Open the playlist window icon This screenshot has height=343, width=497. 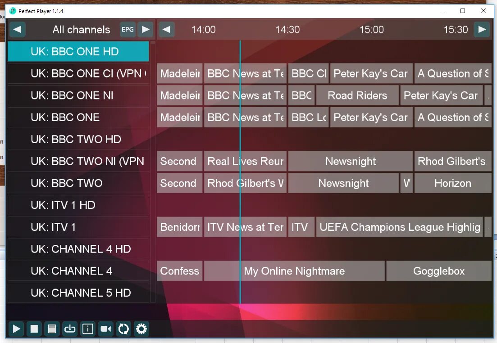[x=52, y=329]
